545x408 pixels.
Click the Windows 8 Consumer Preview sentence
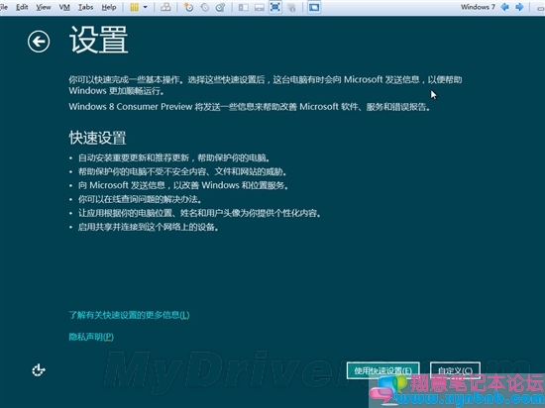point(250,107)
